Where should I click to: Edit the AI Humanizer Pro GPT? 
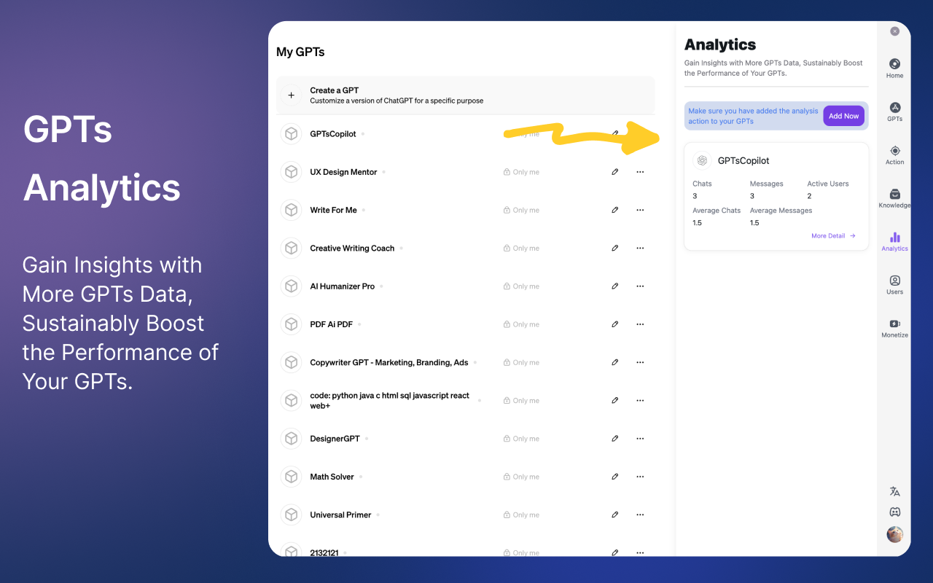[615, 286]
